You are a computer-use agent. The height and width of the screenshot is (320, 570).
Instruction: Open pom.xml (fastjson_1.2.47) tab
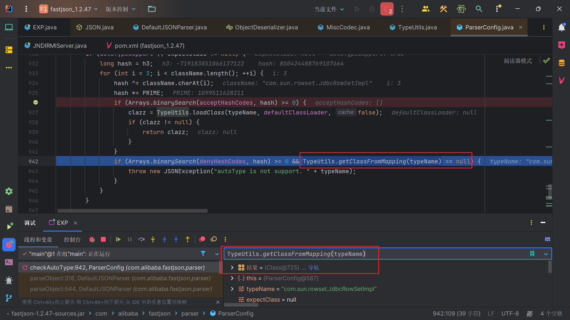pos(145,46)
